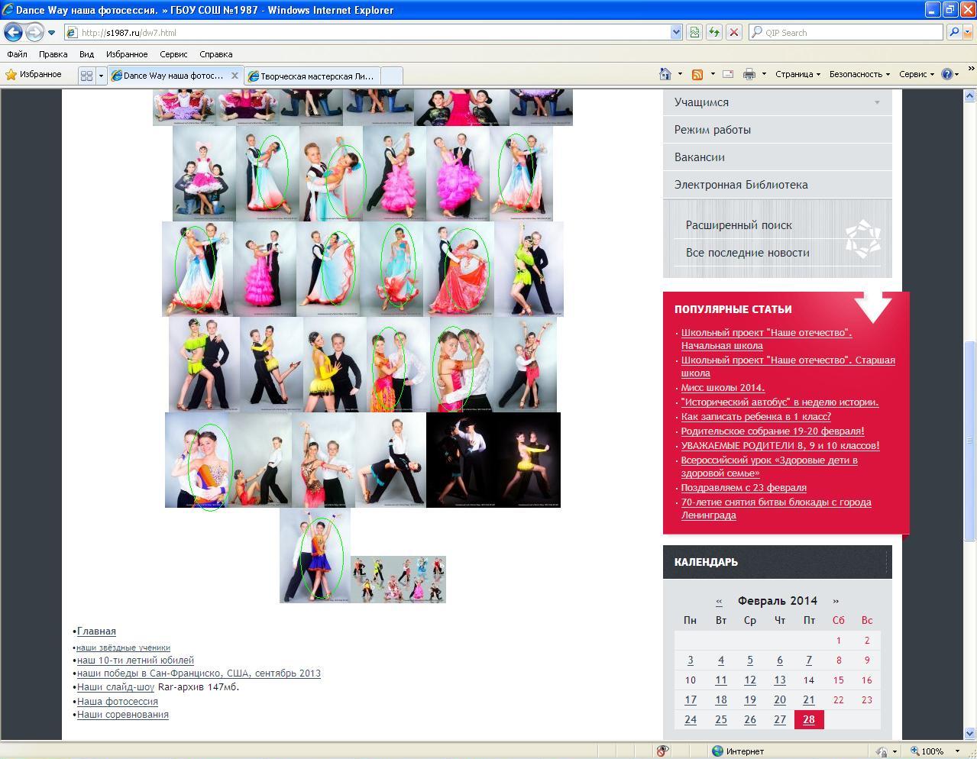Click the Интернет security zone indicator

click(x=738, y=751)
